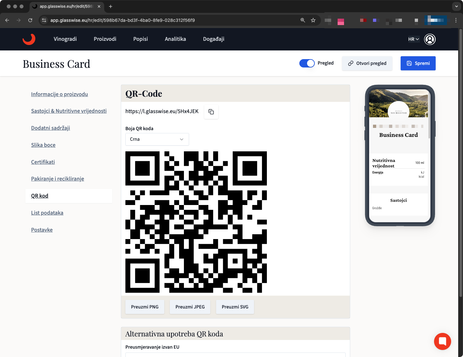Click the Otvori pregled button
Image resolution: width=463 pixels, height=357 pixels.
[x=367, y=63]
